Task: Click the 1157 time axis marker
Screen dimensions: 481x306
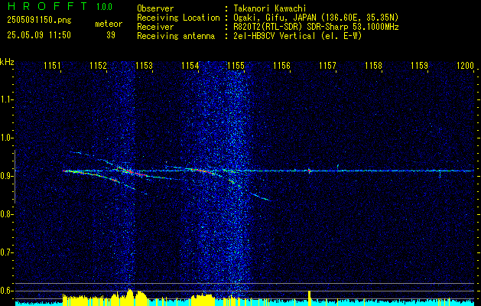Action: 327,66
